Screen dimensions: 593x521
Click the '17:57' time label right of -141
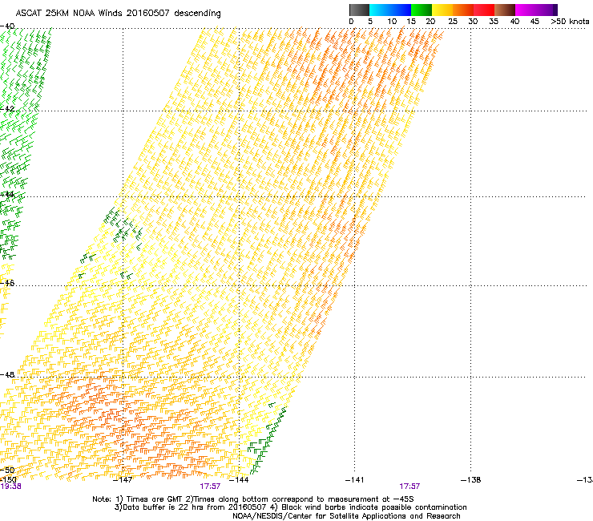(x=409, y=487)
